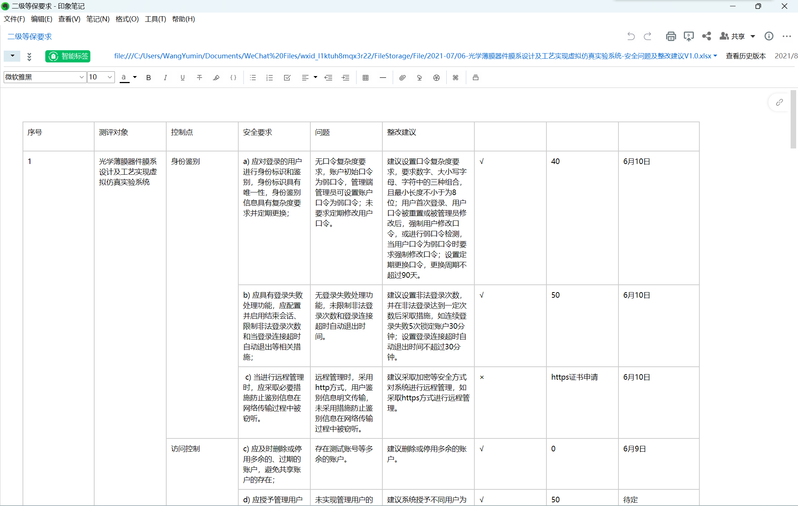Decrease paragraph indent
798x506 pixels.
328,78
